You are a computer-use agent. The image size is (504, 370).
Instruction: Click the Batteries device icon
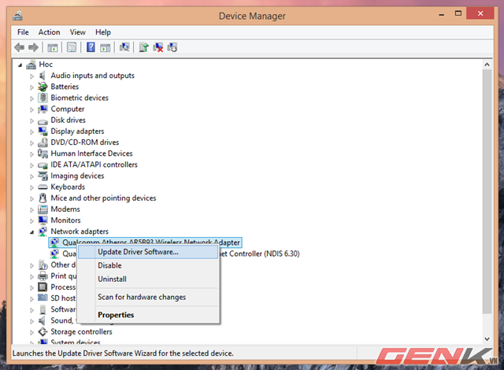point(43,87)
